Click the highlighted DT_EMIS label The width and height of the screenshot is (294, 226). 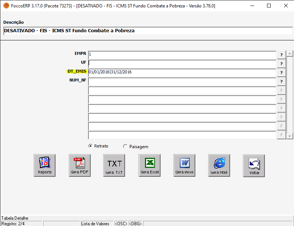[x=77, y=71]
